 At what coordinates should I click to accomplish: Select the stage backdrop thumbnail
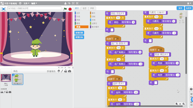click(6, 78)
